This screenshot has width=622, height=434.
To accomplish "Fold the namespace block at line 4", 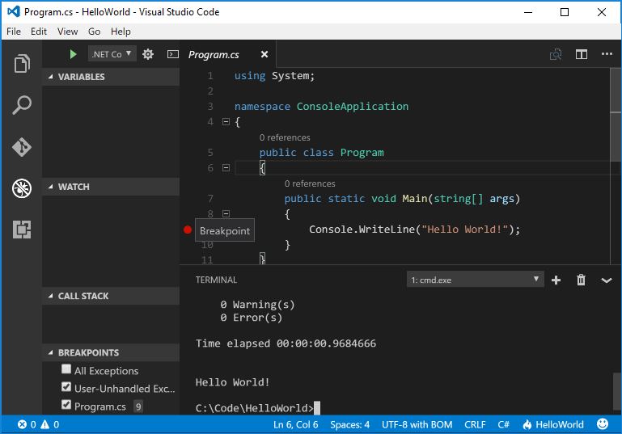I will pyautogui.click(x=226, y=122).
